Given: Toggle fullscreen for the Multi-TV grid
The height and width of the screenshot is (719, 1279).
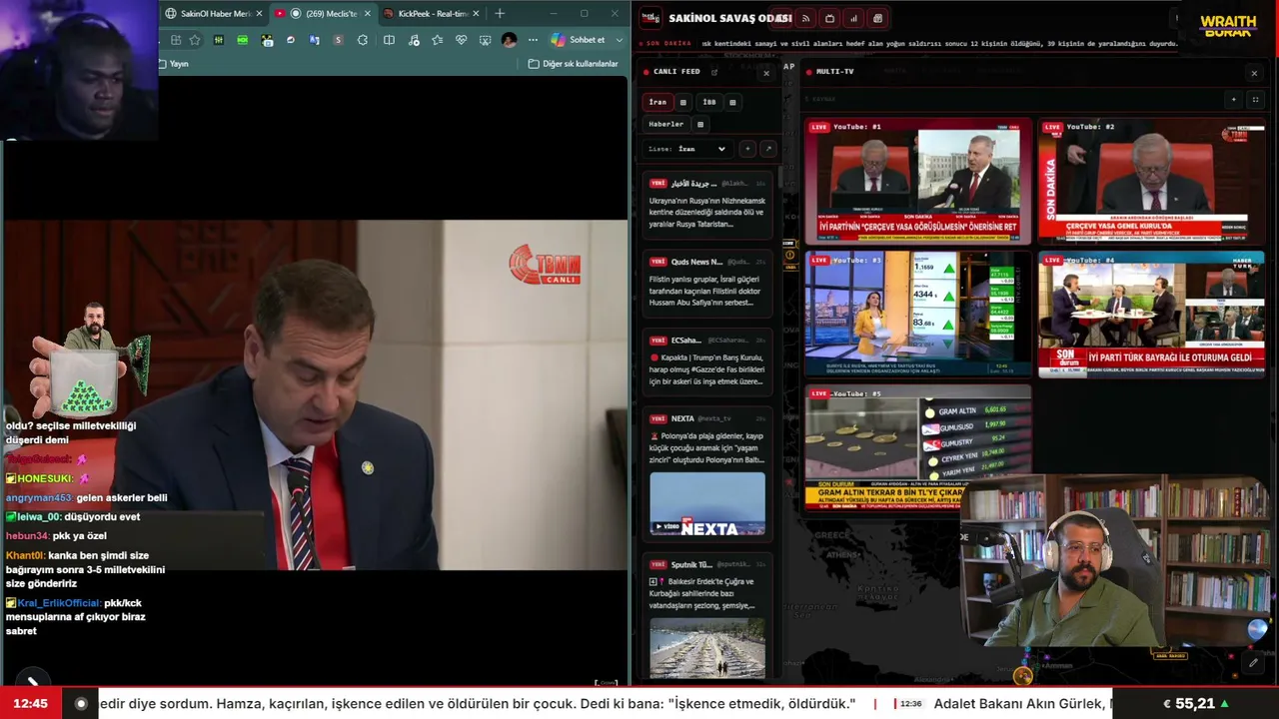Looking at the screenshot, I should (x=1255, y=100).
